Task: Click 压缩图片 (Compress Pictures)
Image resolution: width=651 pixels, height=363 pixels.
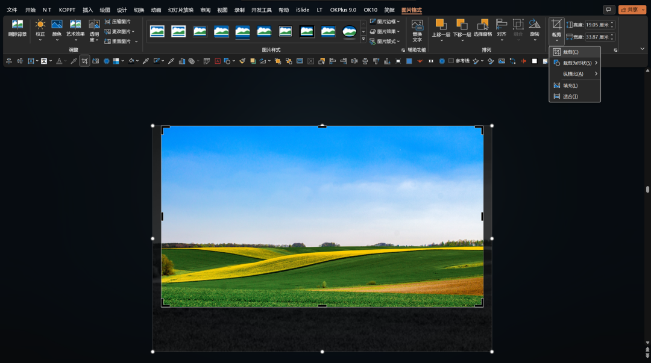Action: [x=118, y=22]
